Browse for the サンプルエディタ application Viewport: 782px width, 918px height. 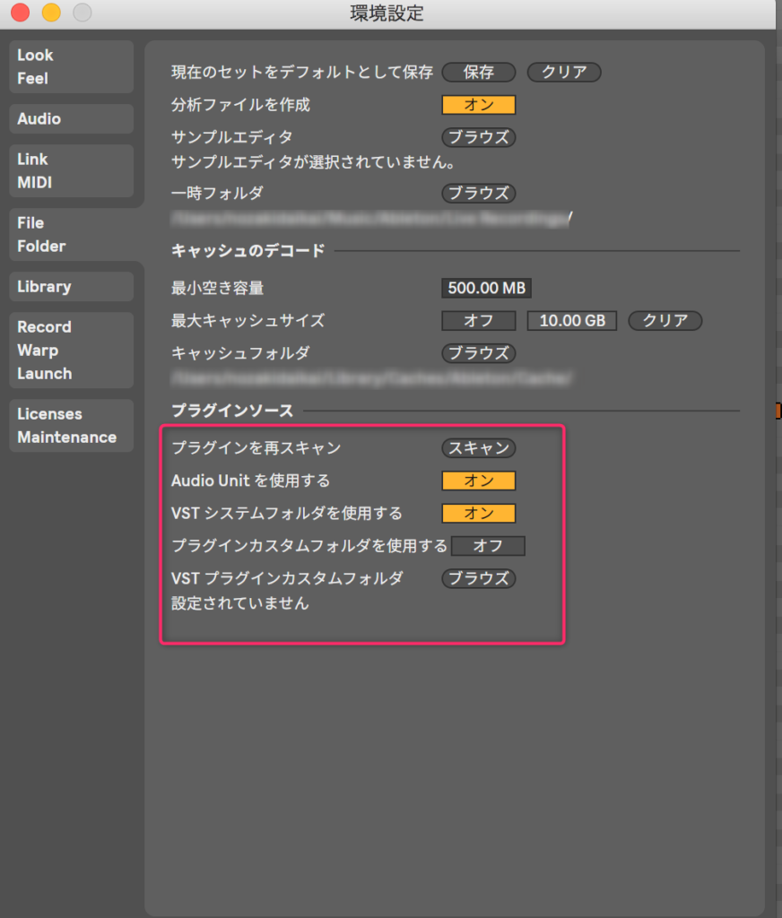[x=479, y=138]
